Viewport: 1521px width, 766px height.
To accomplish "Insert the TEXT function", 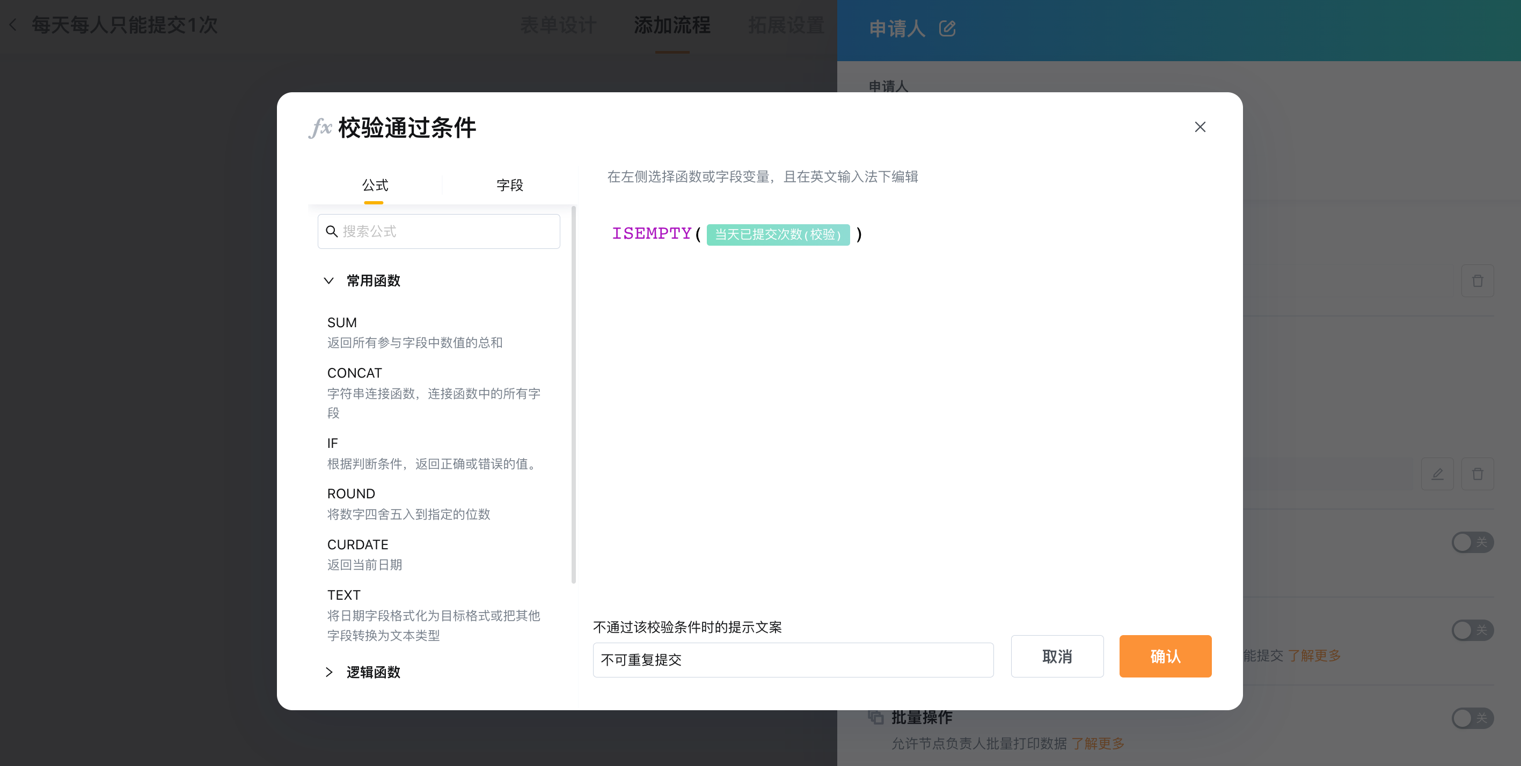I will (343, 595).
